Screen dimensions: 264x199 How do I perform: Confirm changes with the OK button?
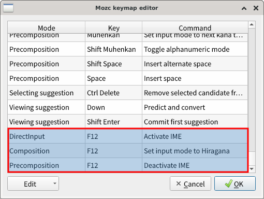click(235, 183)
